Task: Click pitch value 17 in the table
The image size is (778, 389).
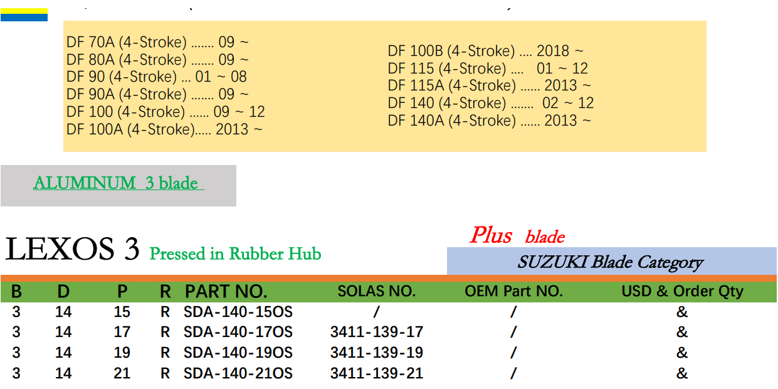Action: (122, 332)
